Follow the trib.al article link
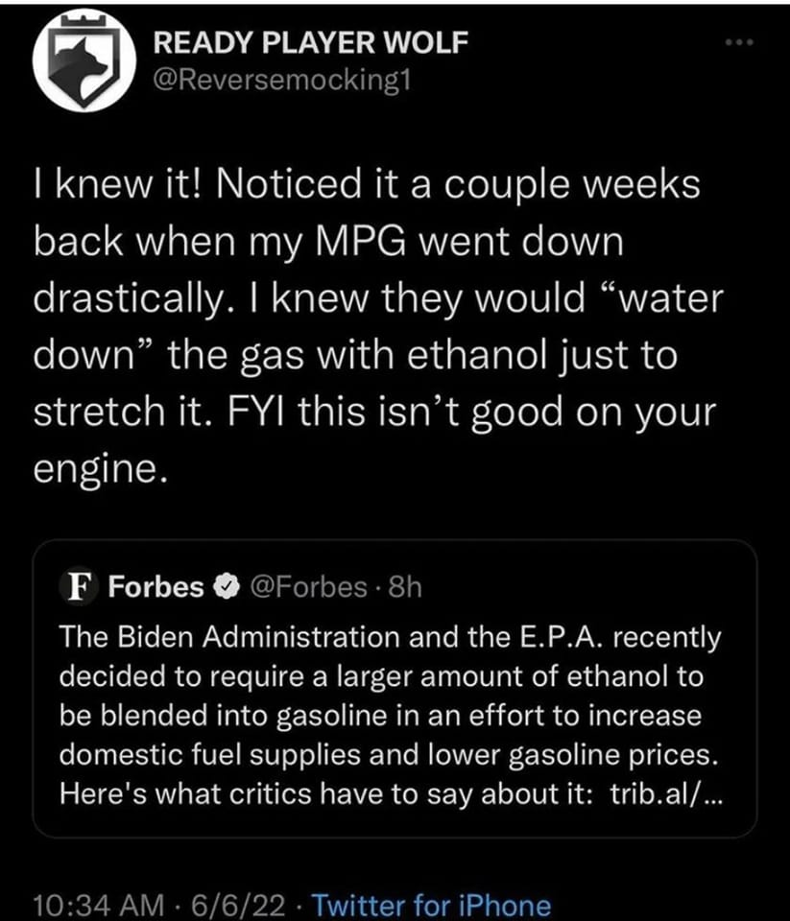790x921 pixels. coord(667,795)
